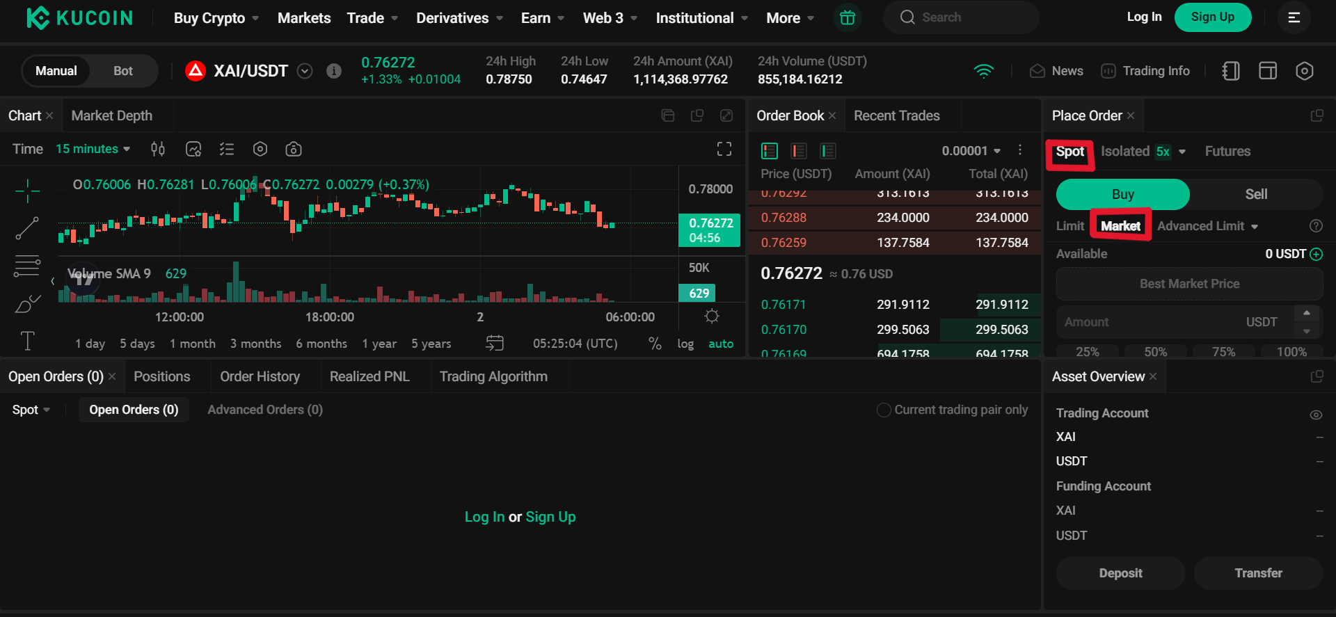
Task: Expand the Trade menu
Action: 372,18
